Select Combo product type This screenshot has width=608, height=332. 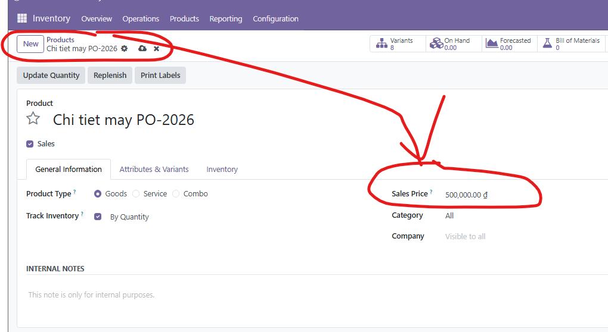pos(176,194)
